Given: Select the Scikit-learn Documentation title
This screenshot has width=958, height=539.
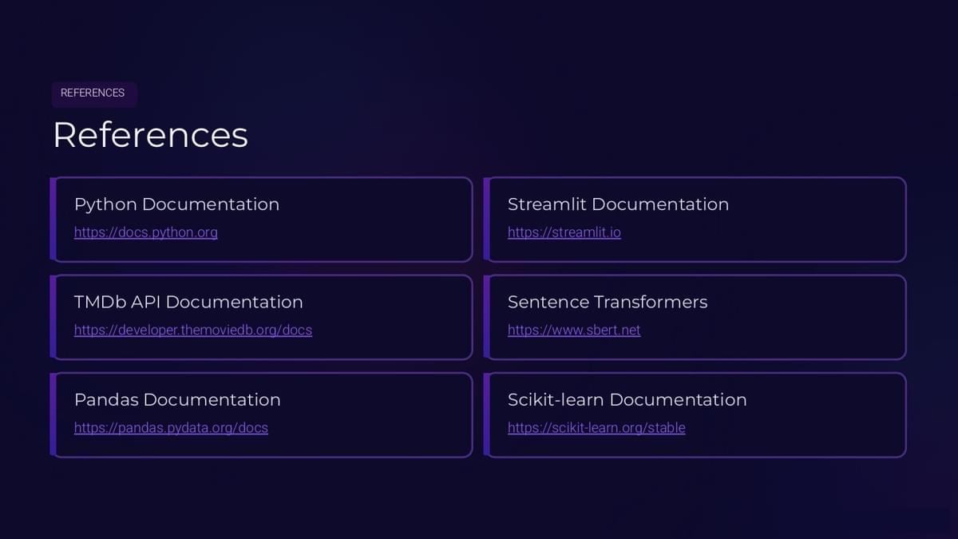Looking at the screenshot, I should pos(627,399).
